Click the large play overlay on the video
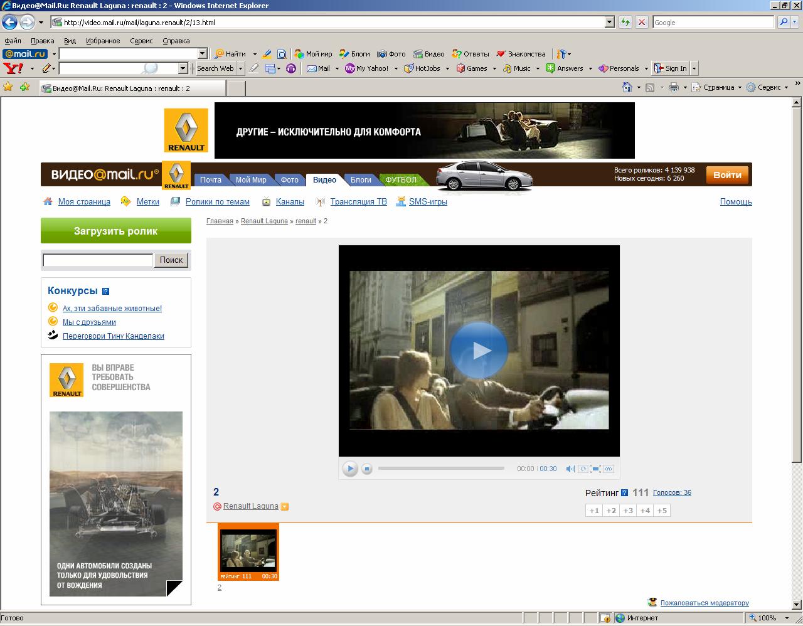The image size is (803, 626). pyautogui.click(x=479, y=350)
